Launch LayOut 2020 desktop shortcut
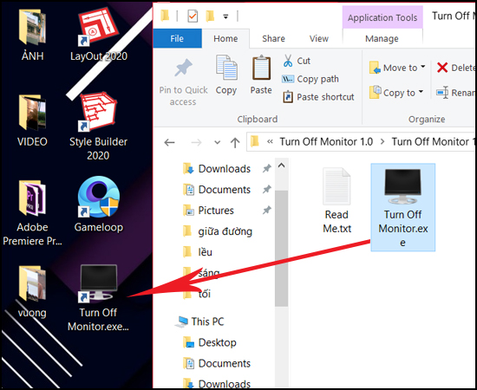Image resolution: width=477 pixels, height=390 pixels. [99, 35]
